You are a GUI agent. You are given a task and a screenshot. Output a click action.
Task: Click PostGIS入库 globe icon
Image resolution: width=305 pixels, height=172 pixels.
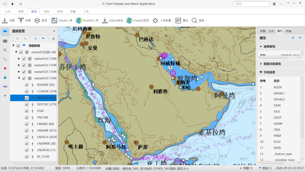click(x=79, y=20)
